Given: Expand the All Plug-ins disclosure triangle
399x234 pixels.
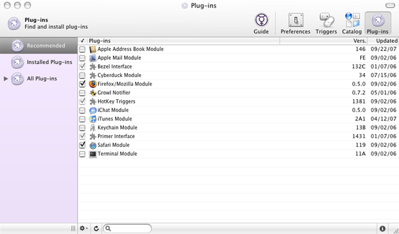Looking at the screenshot, I should coord(6,79).
